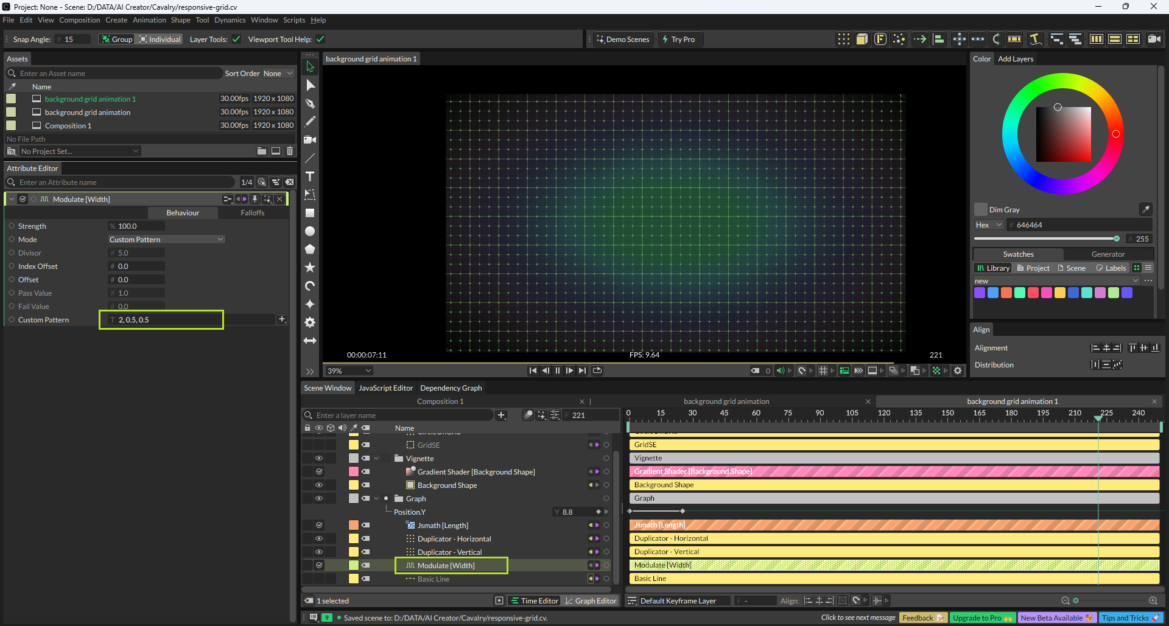The height and width of the screenshot is (626, 1169).
Task: Toggle the Layer Tools checkbox
Action: click(x=236, y=40)
